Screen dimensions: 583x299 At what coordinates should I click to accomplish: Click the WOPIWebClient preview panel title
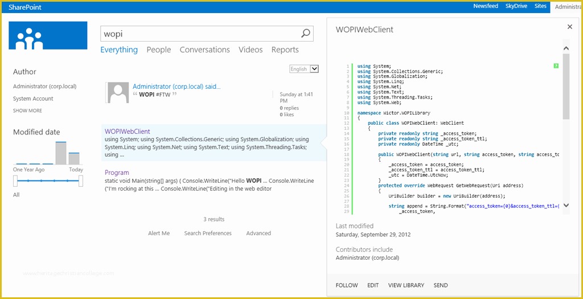(364, 30)
